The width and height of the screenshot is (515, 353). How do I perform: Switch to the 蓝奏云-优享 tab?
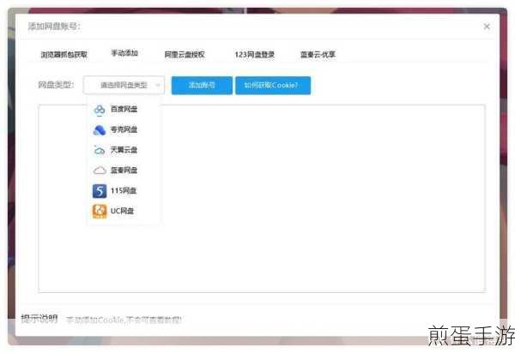(x=318, y=55)
